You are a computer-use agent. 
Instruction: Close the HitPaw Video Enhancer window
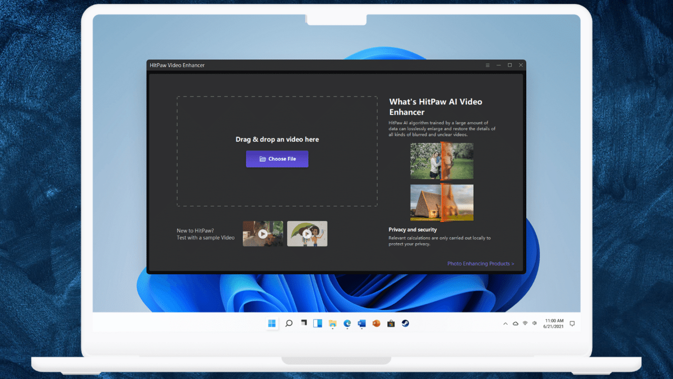click(x=521, y=65)
